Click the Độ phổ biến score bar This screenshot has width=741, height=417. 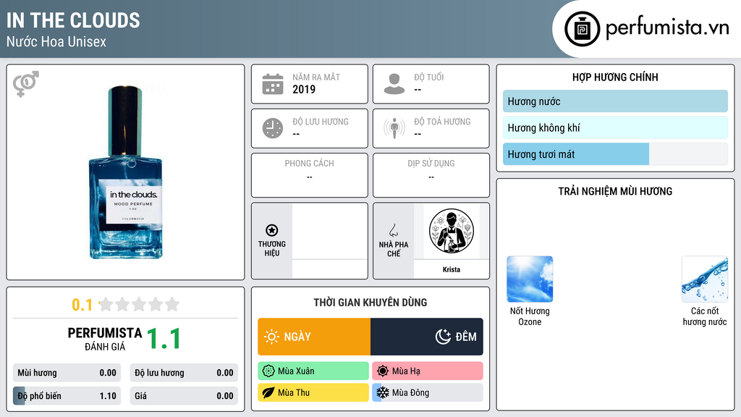point(67,396)
